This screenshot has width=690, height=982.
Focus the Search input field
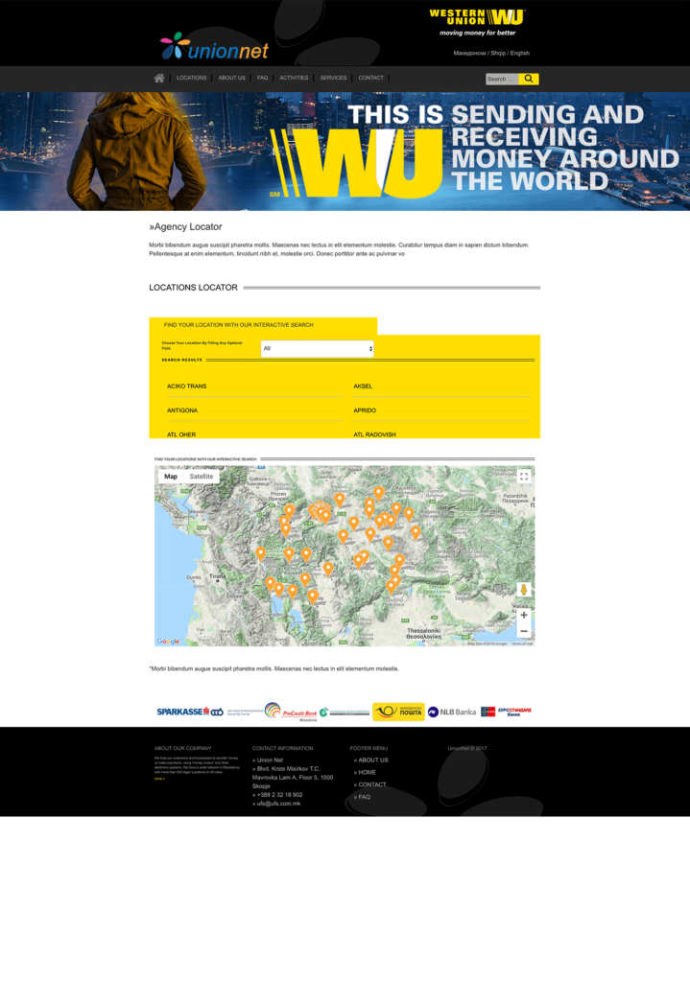click(x=503, y=79)
